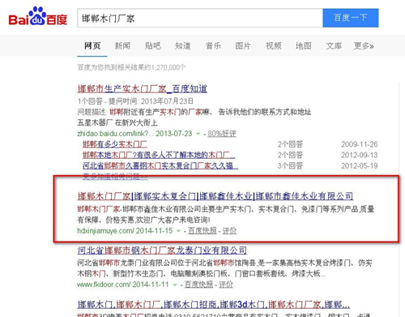Image resolution: width=405 pixels, height=317 pixels.
Task: Select the 地图 tab
Action: click(x=304, y=45)
